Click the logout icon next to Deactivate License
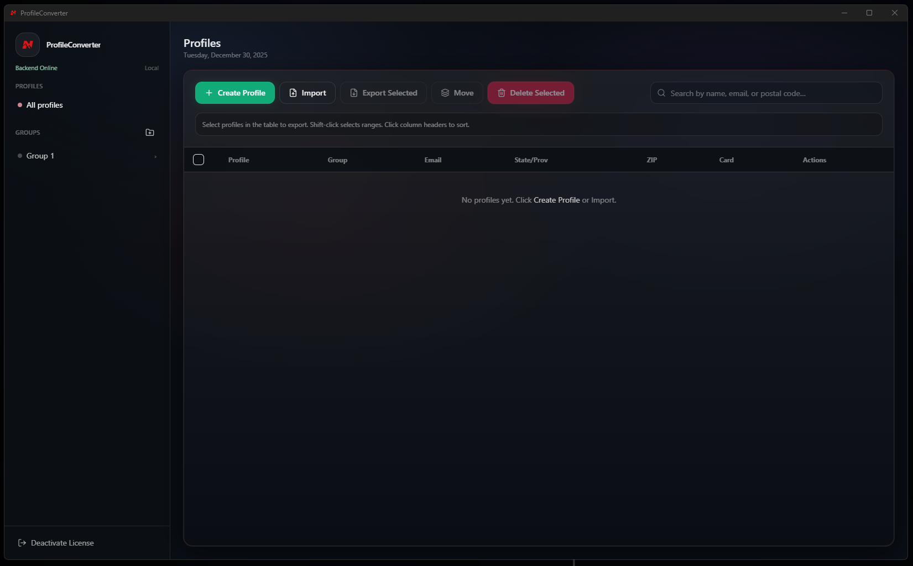Image resolution: width=913 pixels, height=566 pixels. tap(21, 543)
